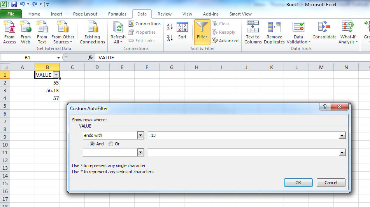Click Remove Duplicates
This screenshot has height=207, width=370.
pyautogui.click(x=274, y=32)
